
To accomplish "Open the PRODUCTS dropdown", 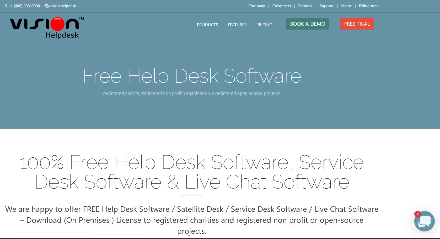I will pos(207,25).
